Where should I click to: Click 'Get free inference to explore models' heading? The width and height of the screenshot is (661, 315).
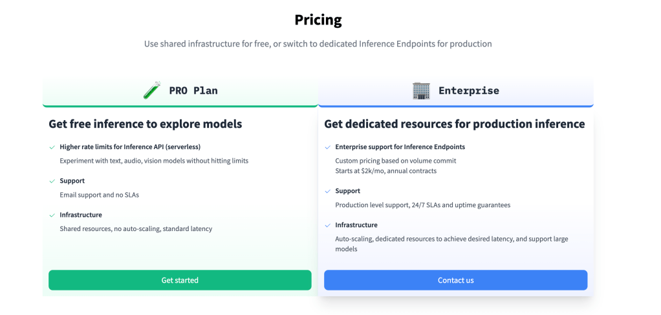146,124
